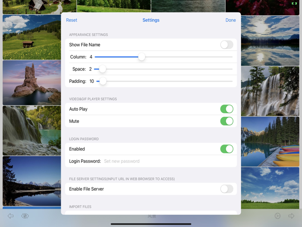Click the Login Password section header
This screenshot has width=302, height=227.
(84, 139)
